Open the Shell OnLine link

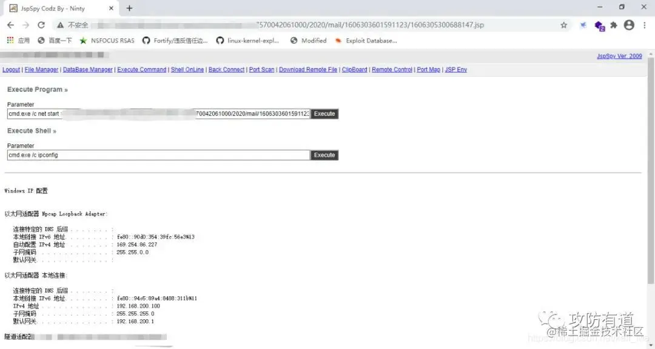pos(187,70)
